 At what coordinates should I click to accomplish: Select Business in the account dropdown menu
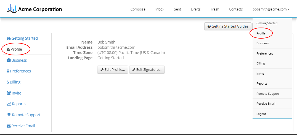coord(272,43)
